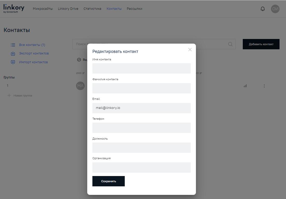
Task: Add new group with plus icon
Action: click(x=9, y=95)
